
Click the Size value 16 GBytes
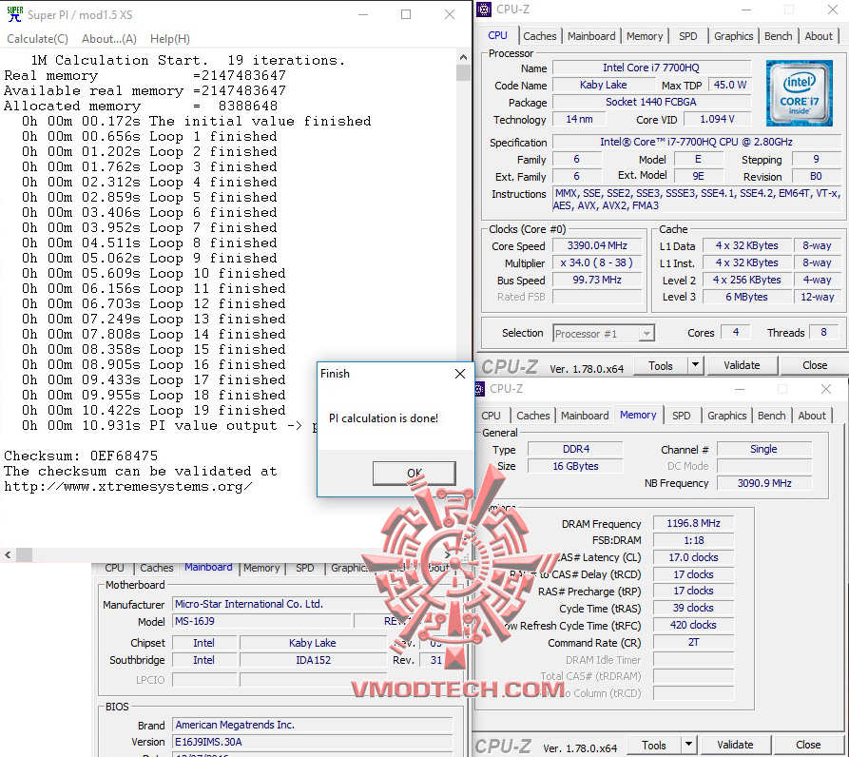(x=575, y=466)
